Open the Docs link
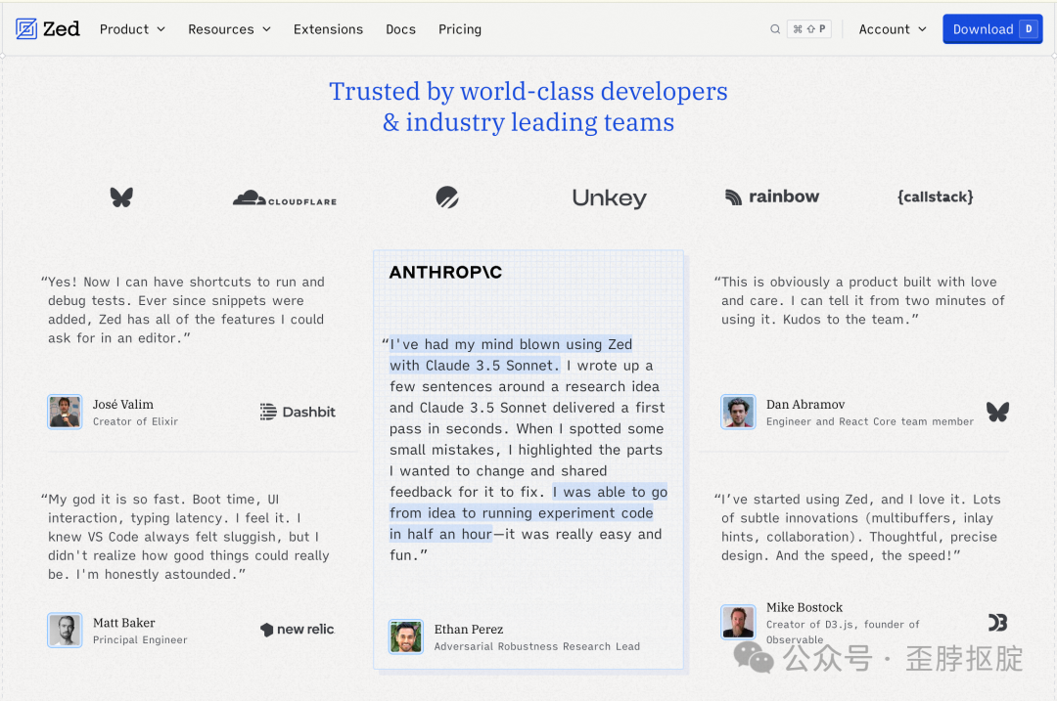 400,29
